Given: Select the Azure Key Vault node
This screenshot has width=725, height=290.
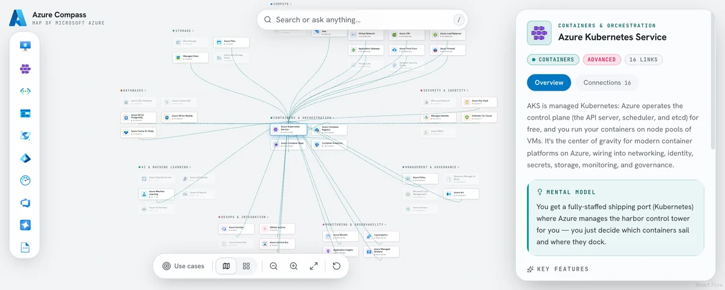Looking at the screenshot, I should pyautogui.click(x=480, y=102).
